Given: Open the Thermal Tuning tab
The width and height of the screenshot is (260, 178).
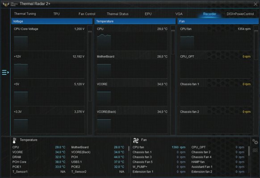Looking at the screenshot, I should (25, 14).
